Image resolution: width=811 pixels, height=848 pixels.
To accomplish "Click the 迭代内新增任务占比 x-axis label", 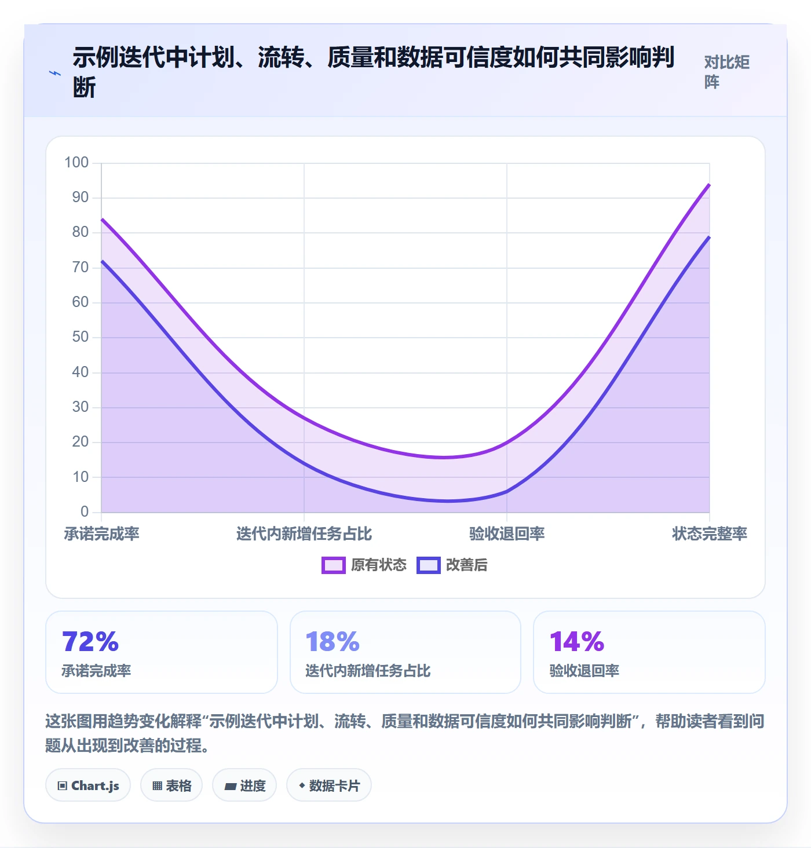I will tap(304, 533).
